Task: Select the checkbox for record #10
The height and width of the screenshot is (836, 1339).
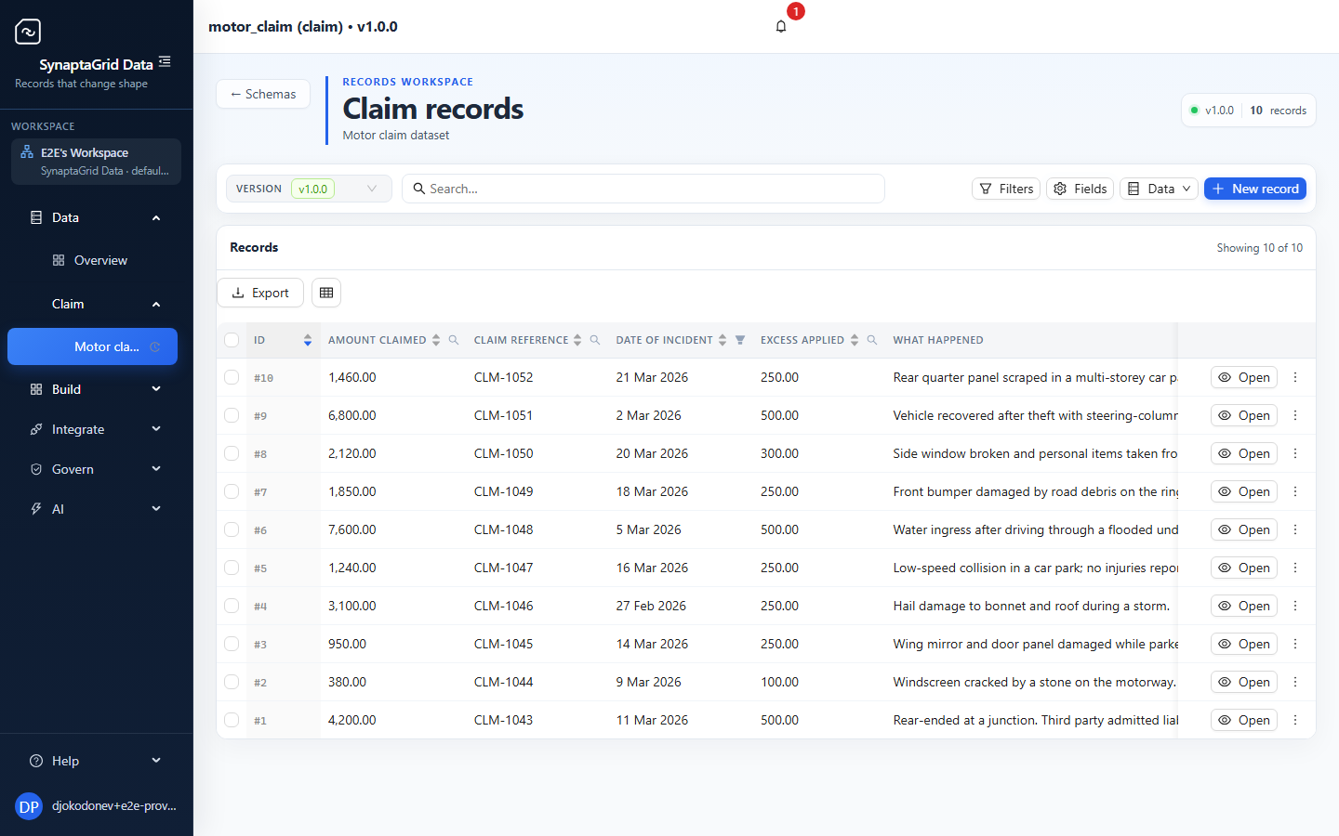Action: [232, 377]
